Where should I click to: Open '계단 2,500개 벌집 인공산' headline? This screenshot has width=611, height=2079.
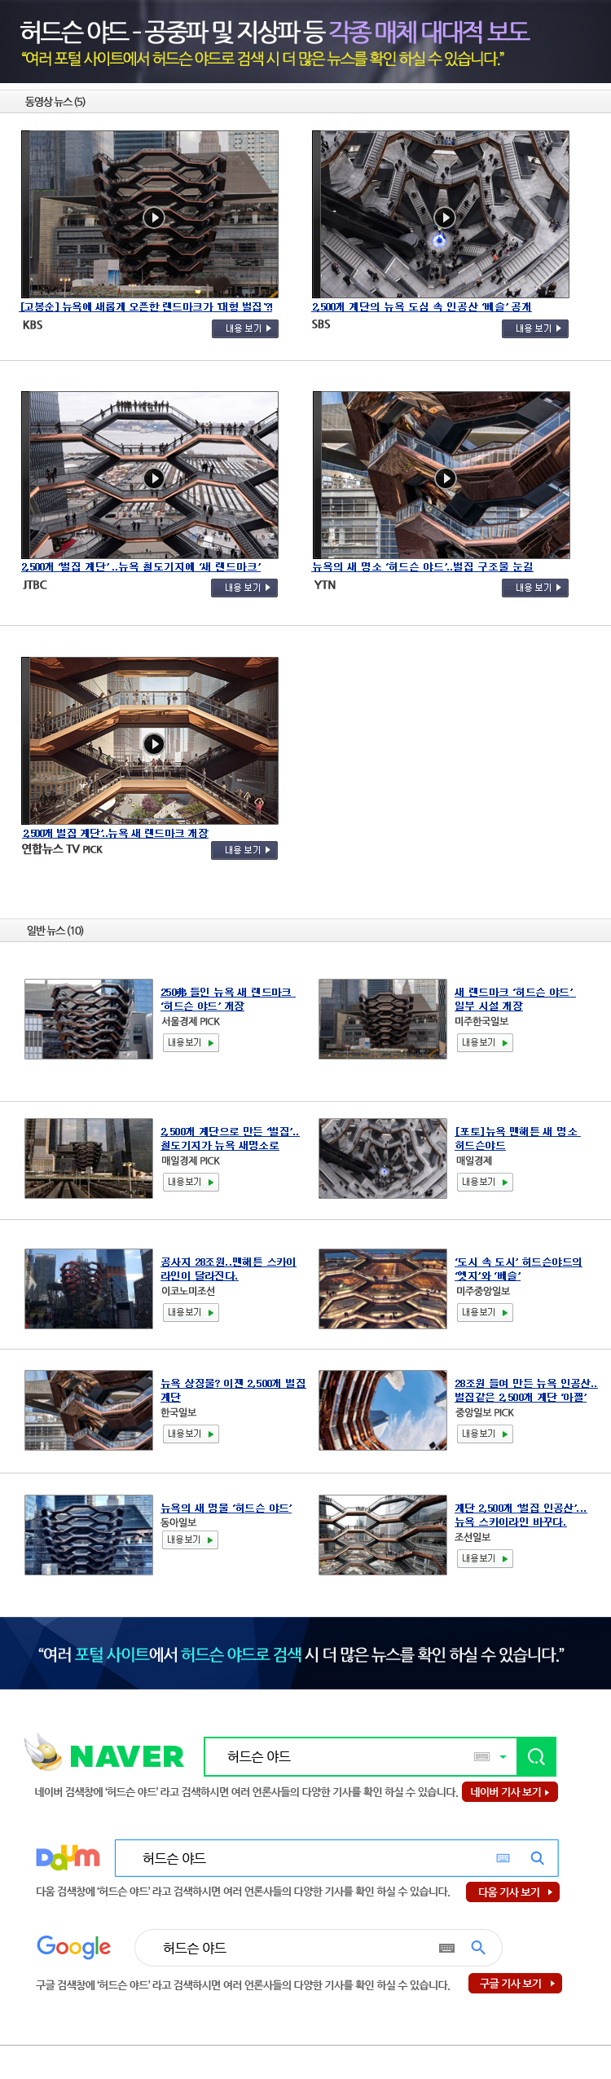click(521, 1515)
